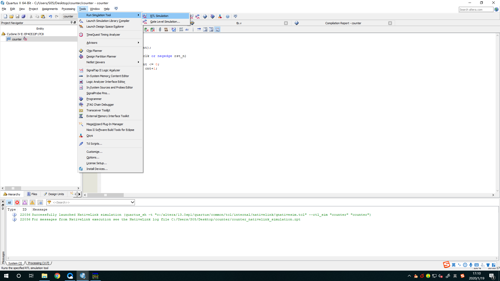Show all messages with the All filter
The image size is (500, 281).
pos(9,202)
